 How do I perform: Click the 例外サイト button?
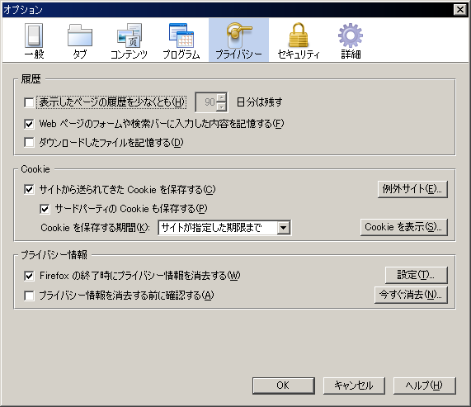412,189
